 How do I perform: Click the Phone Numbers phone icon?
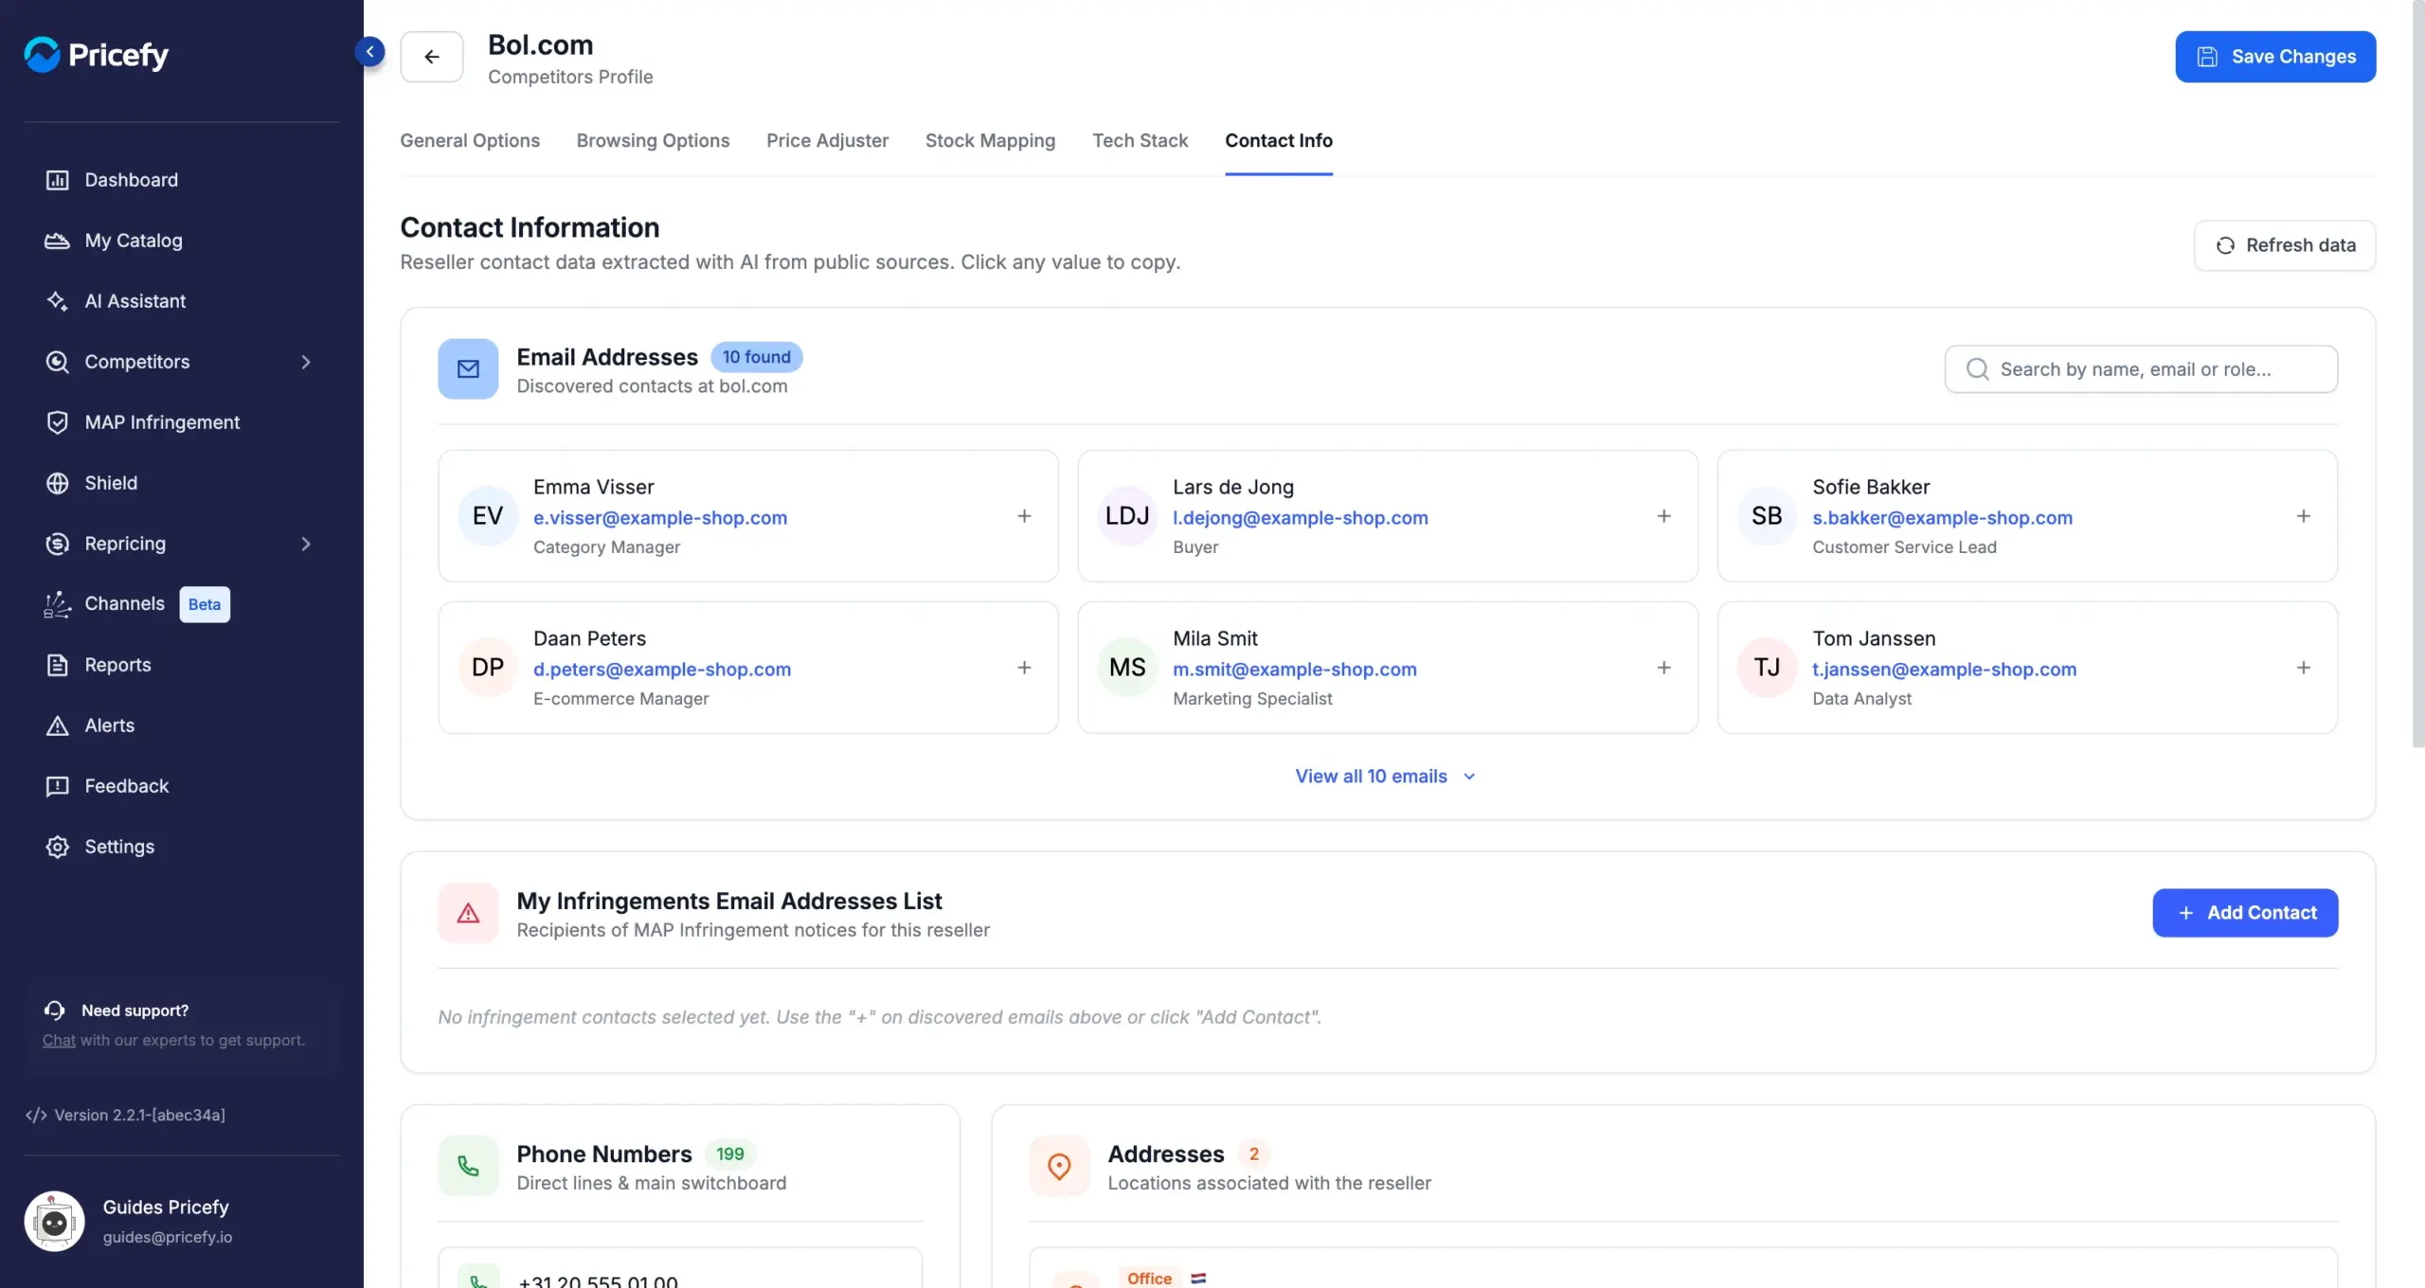tap(468, 1166)
